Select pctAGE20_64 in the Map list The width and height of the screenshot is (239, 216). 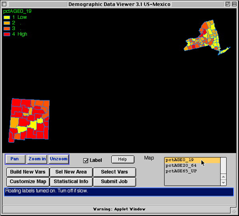[x=192, y=165]
